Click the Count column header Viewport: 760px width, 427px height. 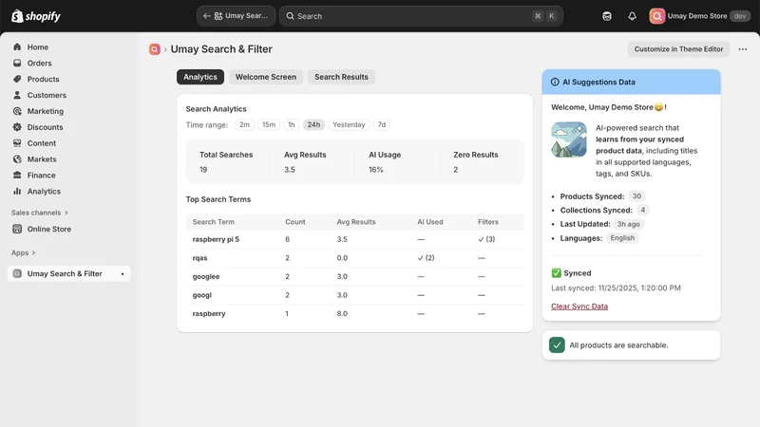pos(295,222)
